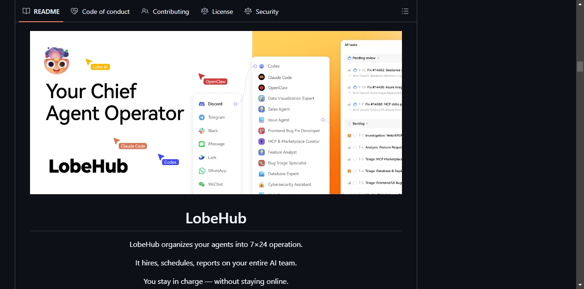Open the Security tab
Screen dimensions: 584x289
click(x=262, y=12)
